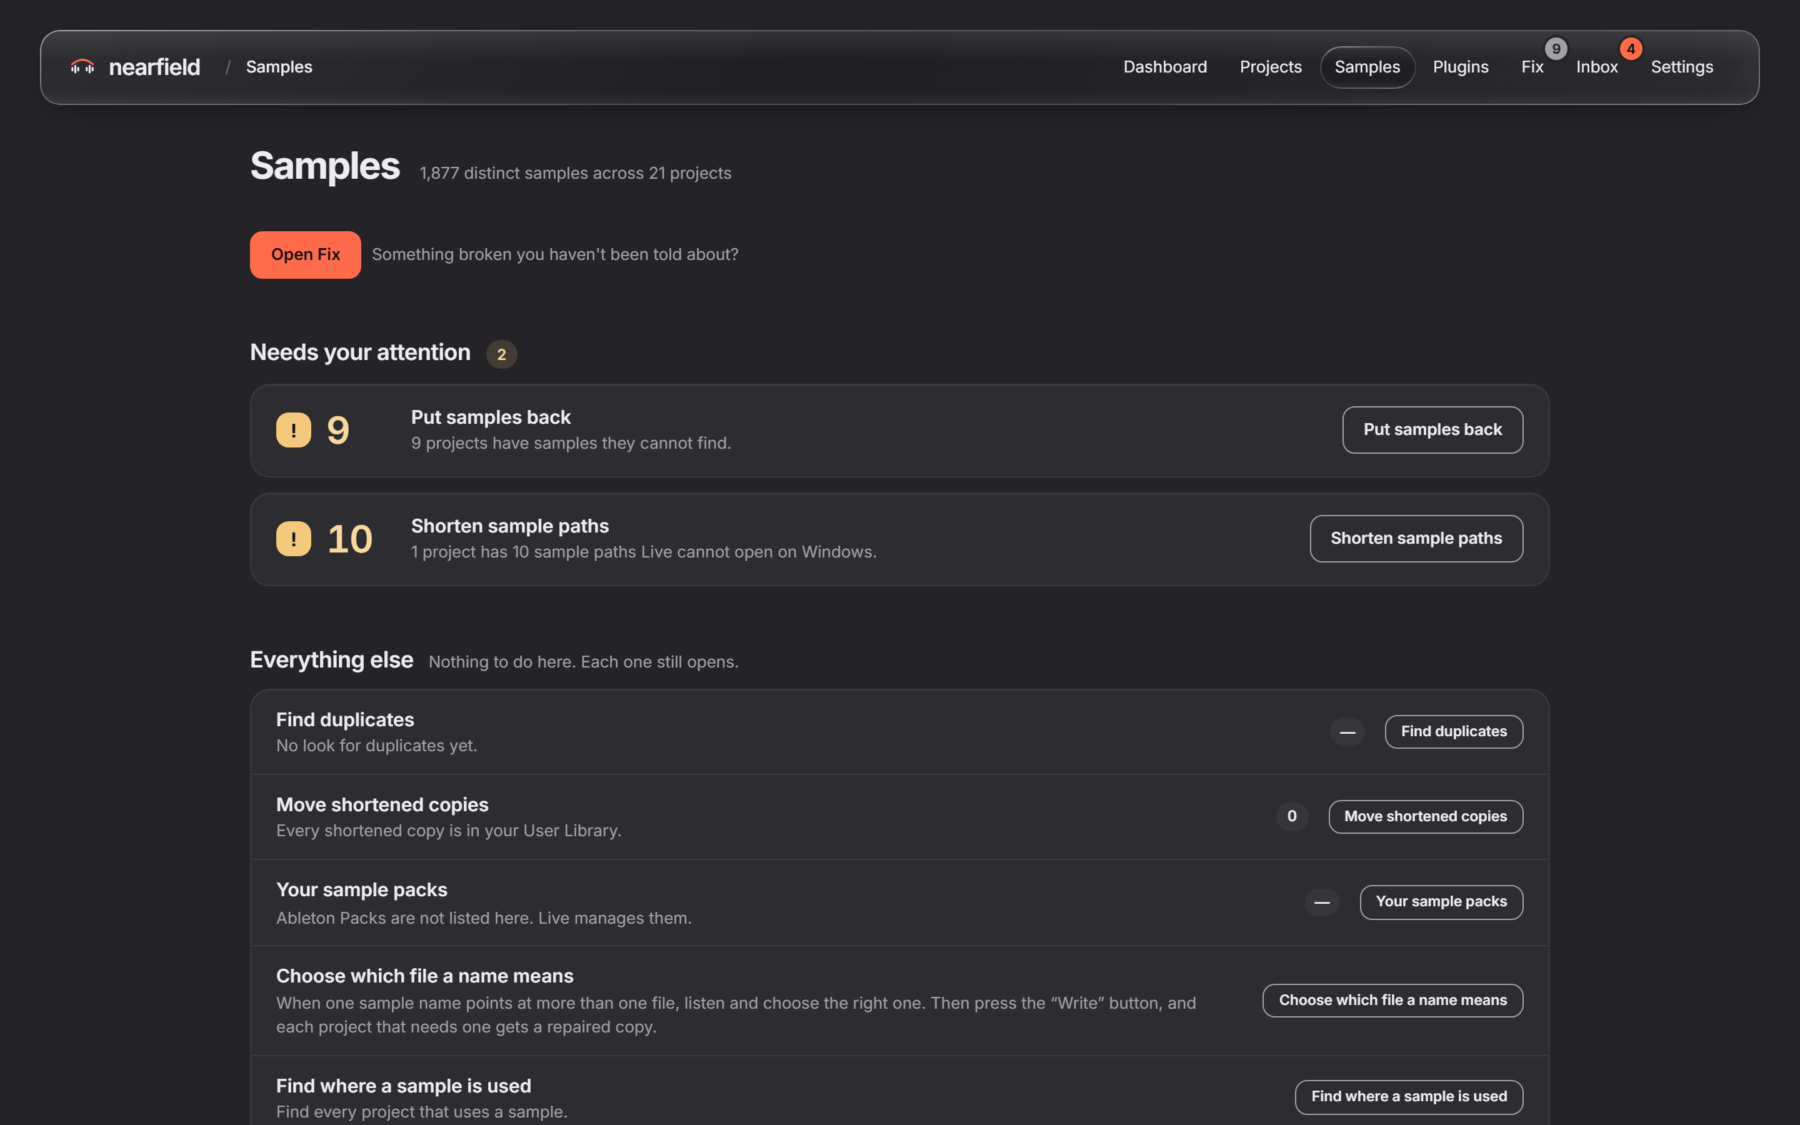
Task: Click the Needs your attention heading
Action: [360, 352]
